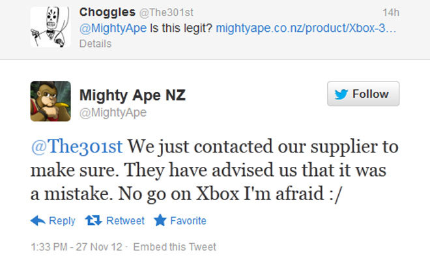Open the @MightyApe mention in Choggles' tweet
The image size is (430, 275).
[x=113, y=28]
